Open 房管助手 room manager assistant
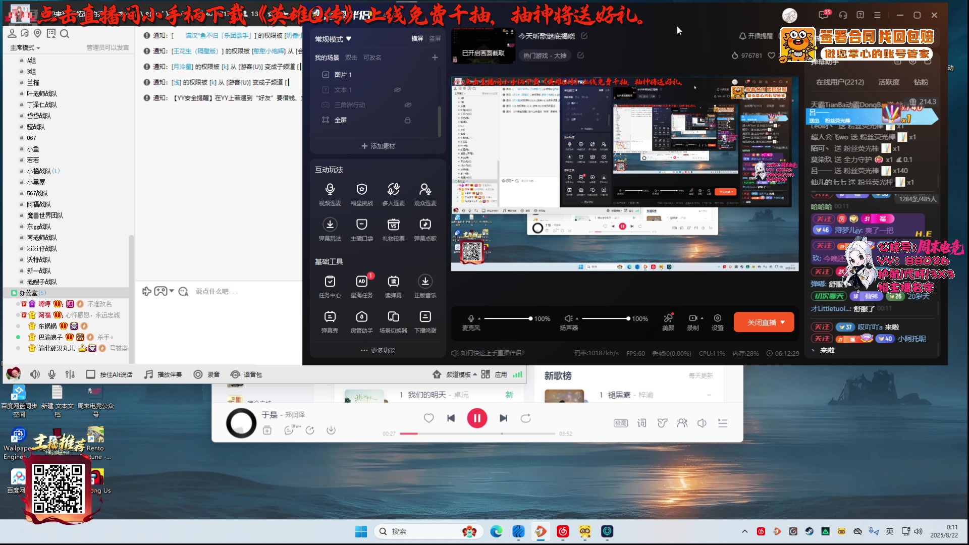Screen dimensions: 969x545 coord(362,322)
